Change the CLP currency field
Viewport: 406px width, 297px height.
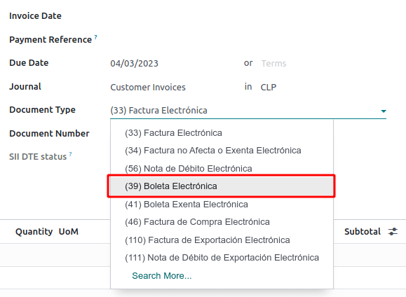click(269, 87)
